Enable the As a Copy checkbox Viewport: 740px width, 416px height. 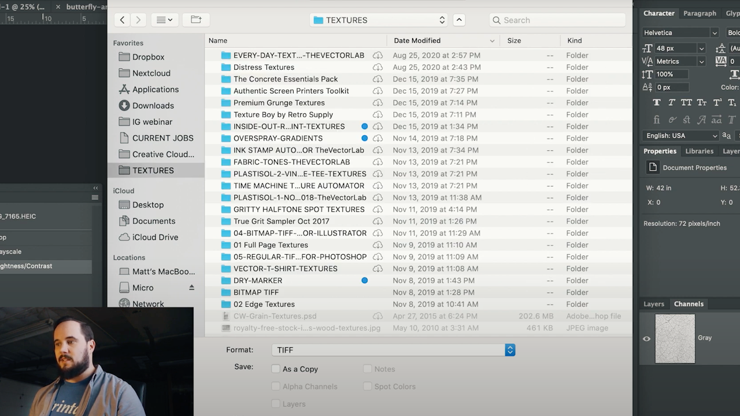pyautogui.click(x=276, y=369)
